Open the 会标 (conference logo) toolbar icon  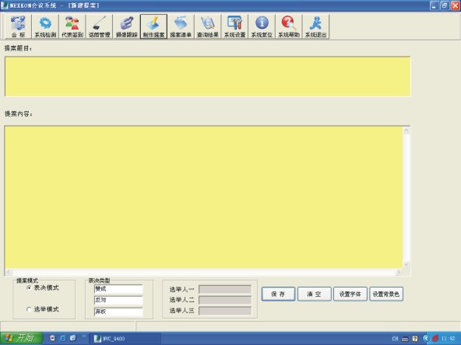tap(18, 26)
